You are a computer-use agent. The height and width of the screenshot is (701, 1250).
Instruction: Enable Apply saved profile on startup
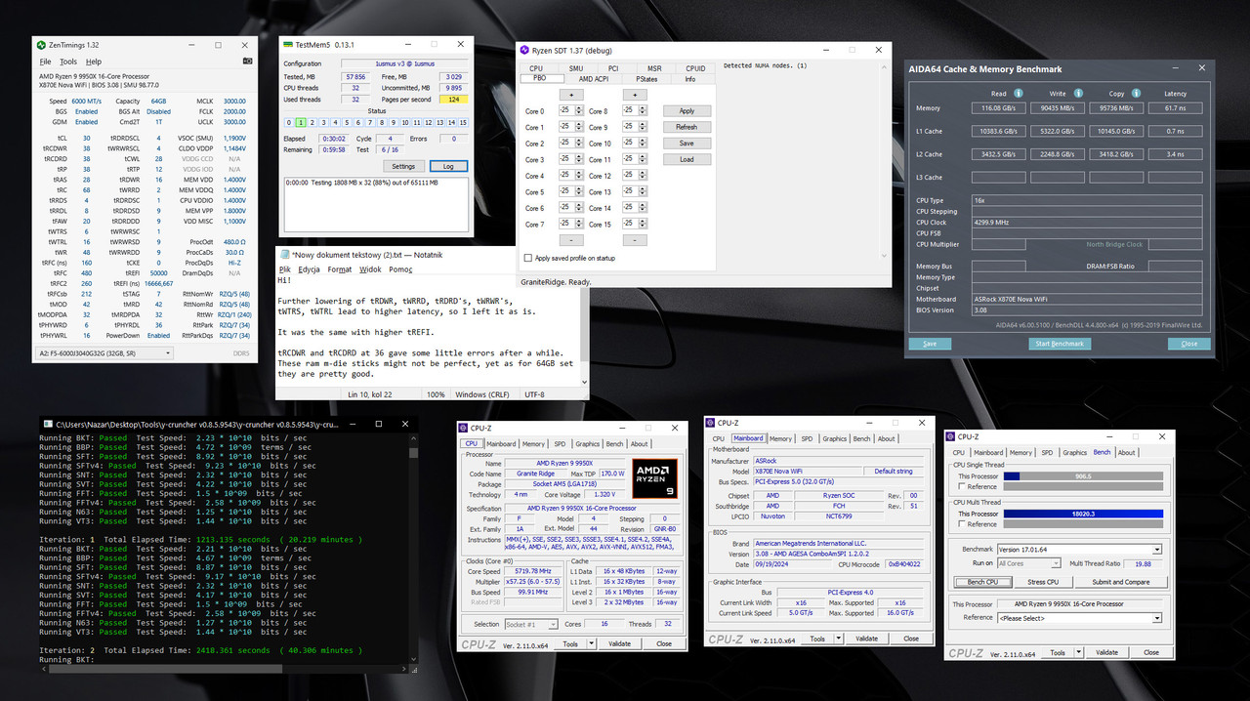(528, 259)
